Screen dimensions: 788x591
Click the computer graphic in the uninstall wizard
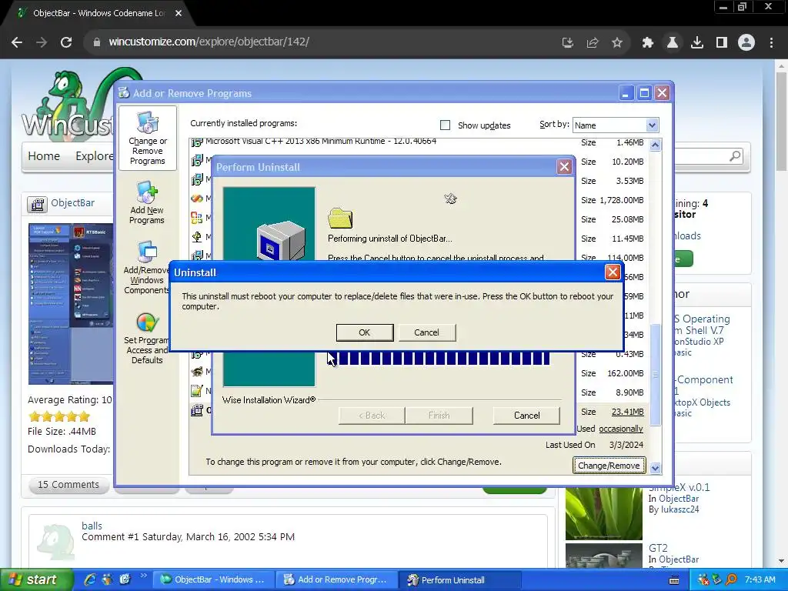[280, 240]
